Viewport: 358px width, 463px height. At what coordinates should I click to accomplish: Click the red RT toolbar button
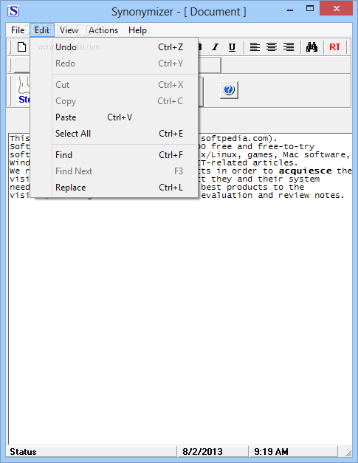(x=334, y=47)
